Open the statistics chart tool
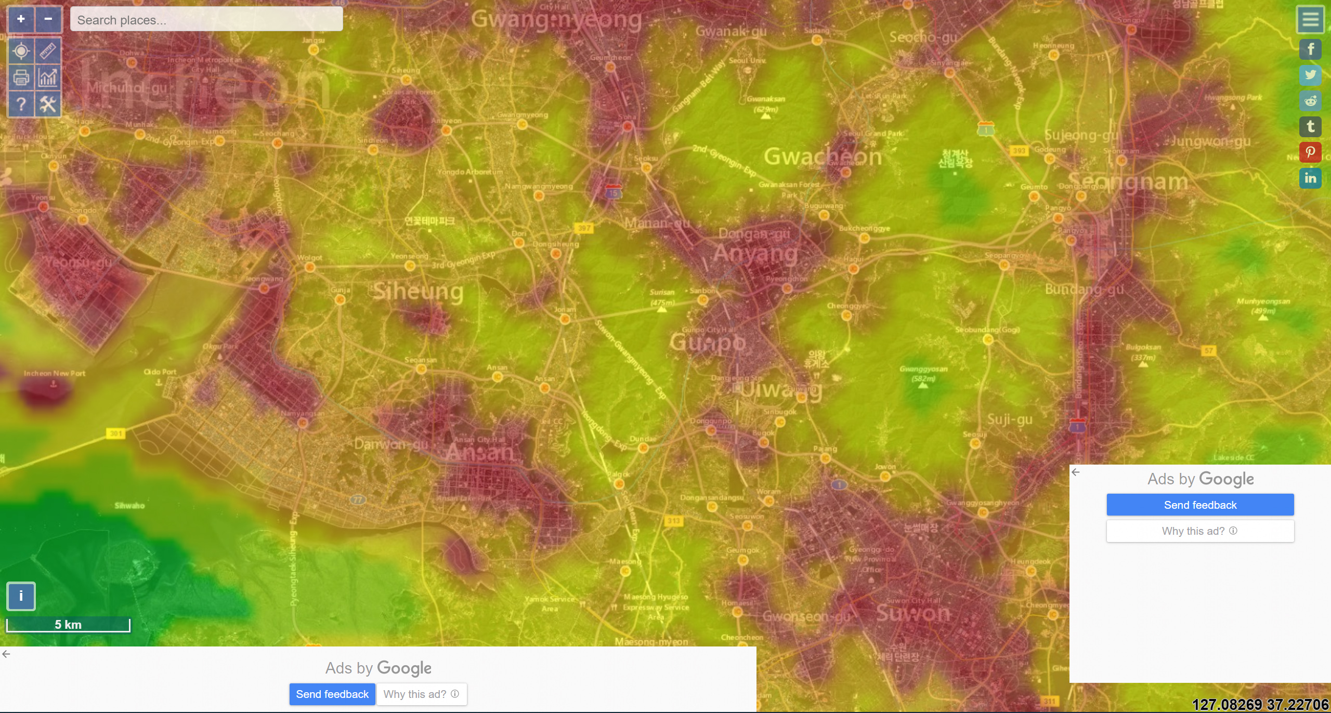Image resolution: width=1331 pixels, height=713 pixels. (48, 78)
